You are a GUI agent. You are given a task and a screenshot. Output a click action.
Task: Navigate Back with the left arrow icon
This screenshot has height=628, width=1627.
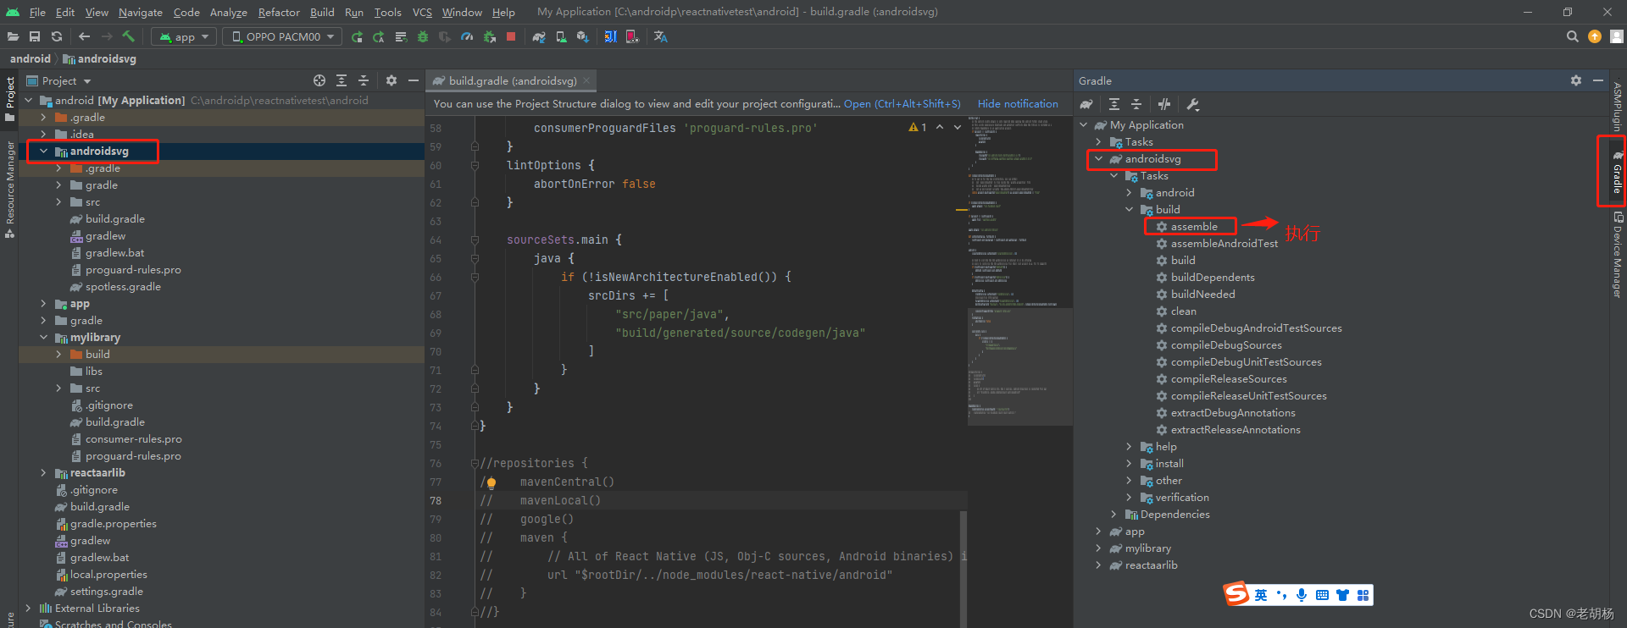84,36
